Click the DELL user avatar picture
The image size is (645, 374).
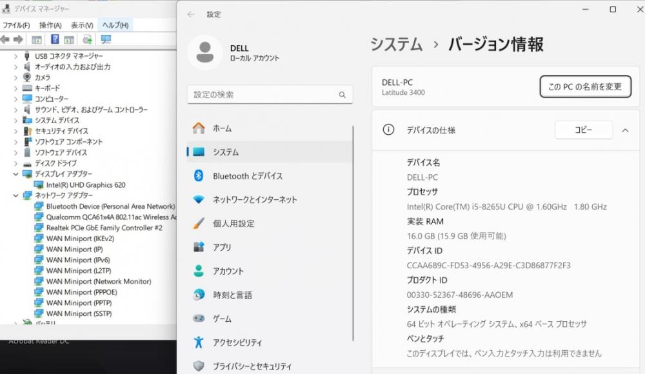pyautogui.click(x=205, y=52)
